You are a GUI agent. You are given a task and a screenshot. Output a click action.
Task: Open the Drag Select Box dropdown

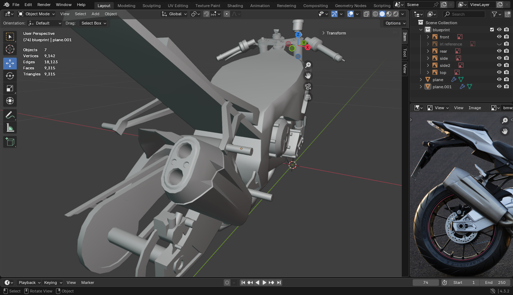93,23
